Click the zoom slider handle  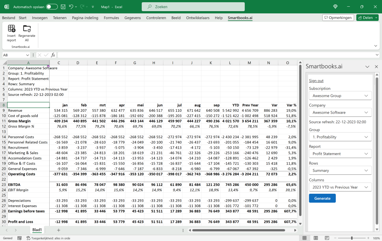tap(351, 238)
